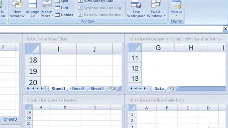This screenshot has height=128, width=228.
Task: Go to previous sheet in Data Link workbook
Action: click(x=33, y=89)
